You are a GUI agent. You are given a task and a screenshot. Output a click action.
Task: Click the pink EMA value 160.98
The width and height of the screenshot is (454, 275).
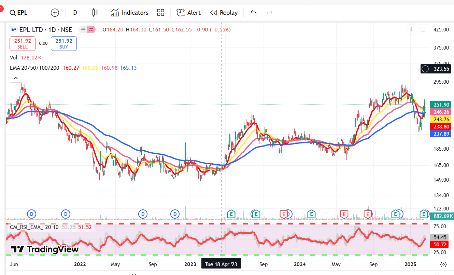109,68
